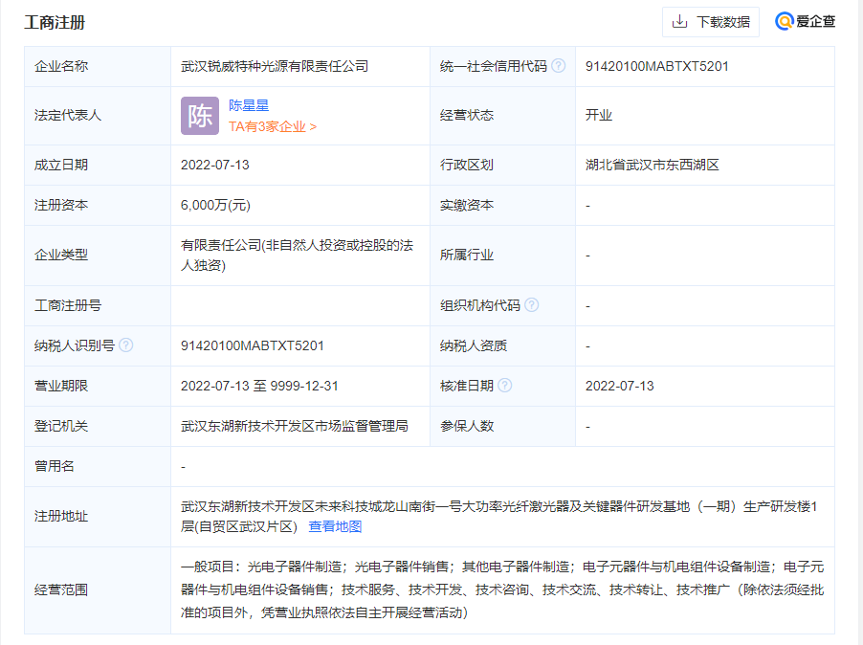Viewport: 863px width, 645px height.
Task: Click the purple 陈 avatar icon
Action: coord(200,116)
